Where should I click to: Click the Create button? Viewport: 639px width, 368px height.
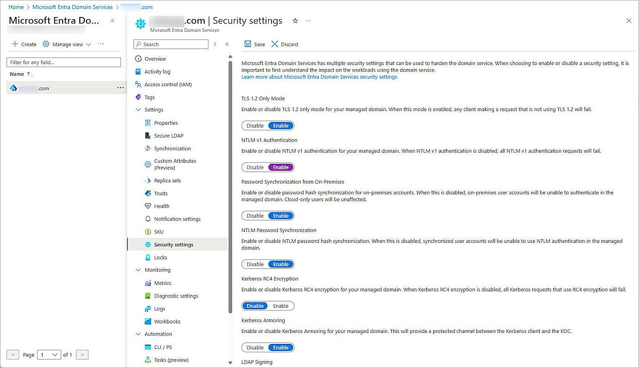(24, 44)
